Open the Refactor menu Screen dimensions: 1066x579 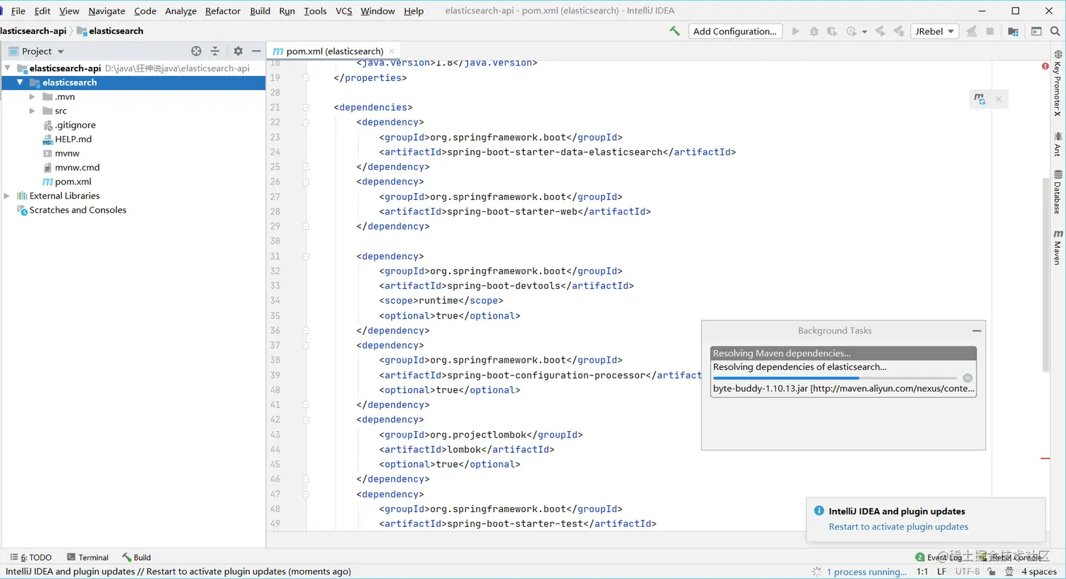pyautogui.click(x=223, y=11)
